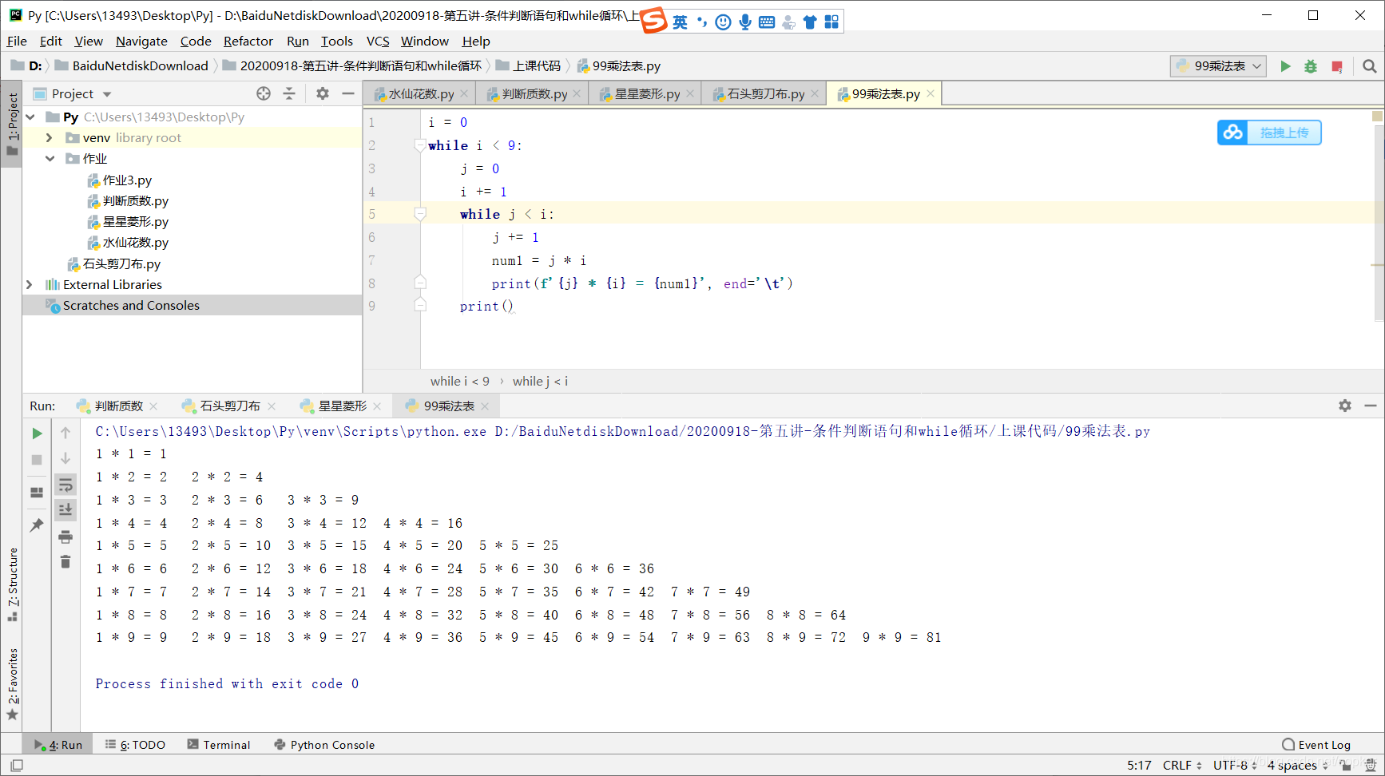The height and width of the screenshot is (776, 1385).
Task: Restore layout icon in Run panel
Action: (37, 493)
